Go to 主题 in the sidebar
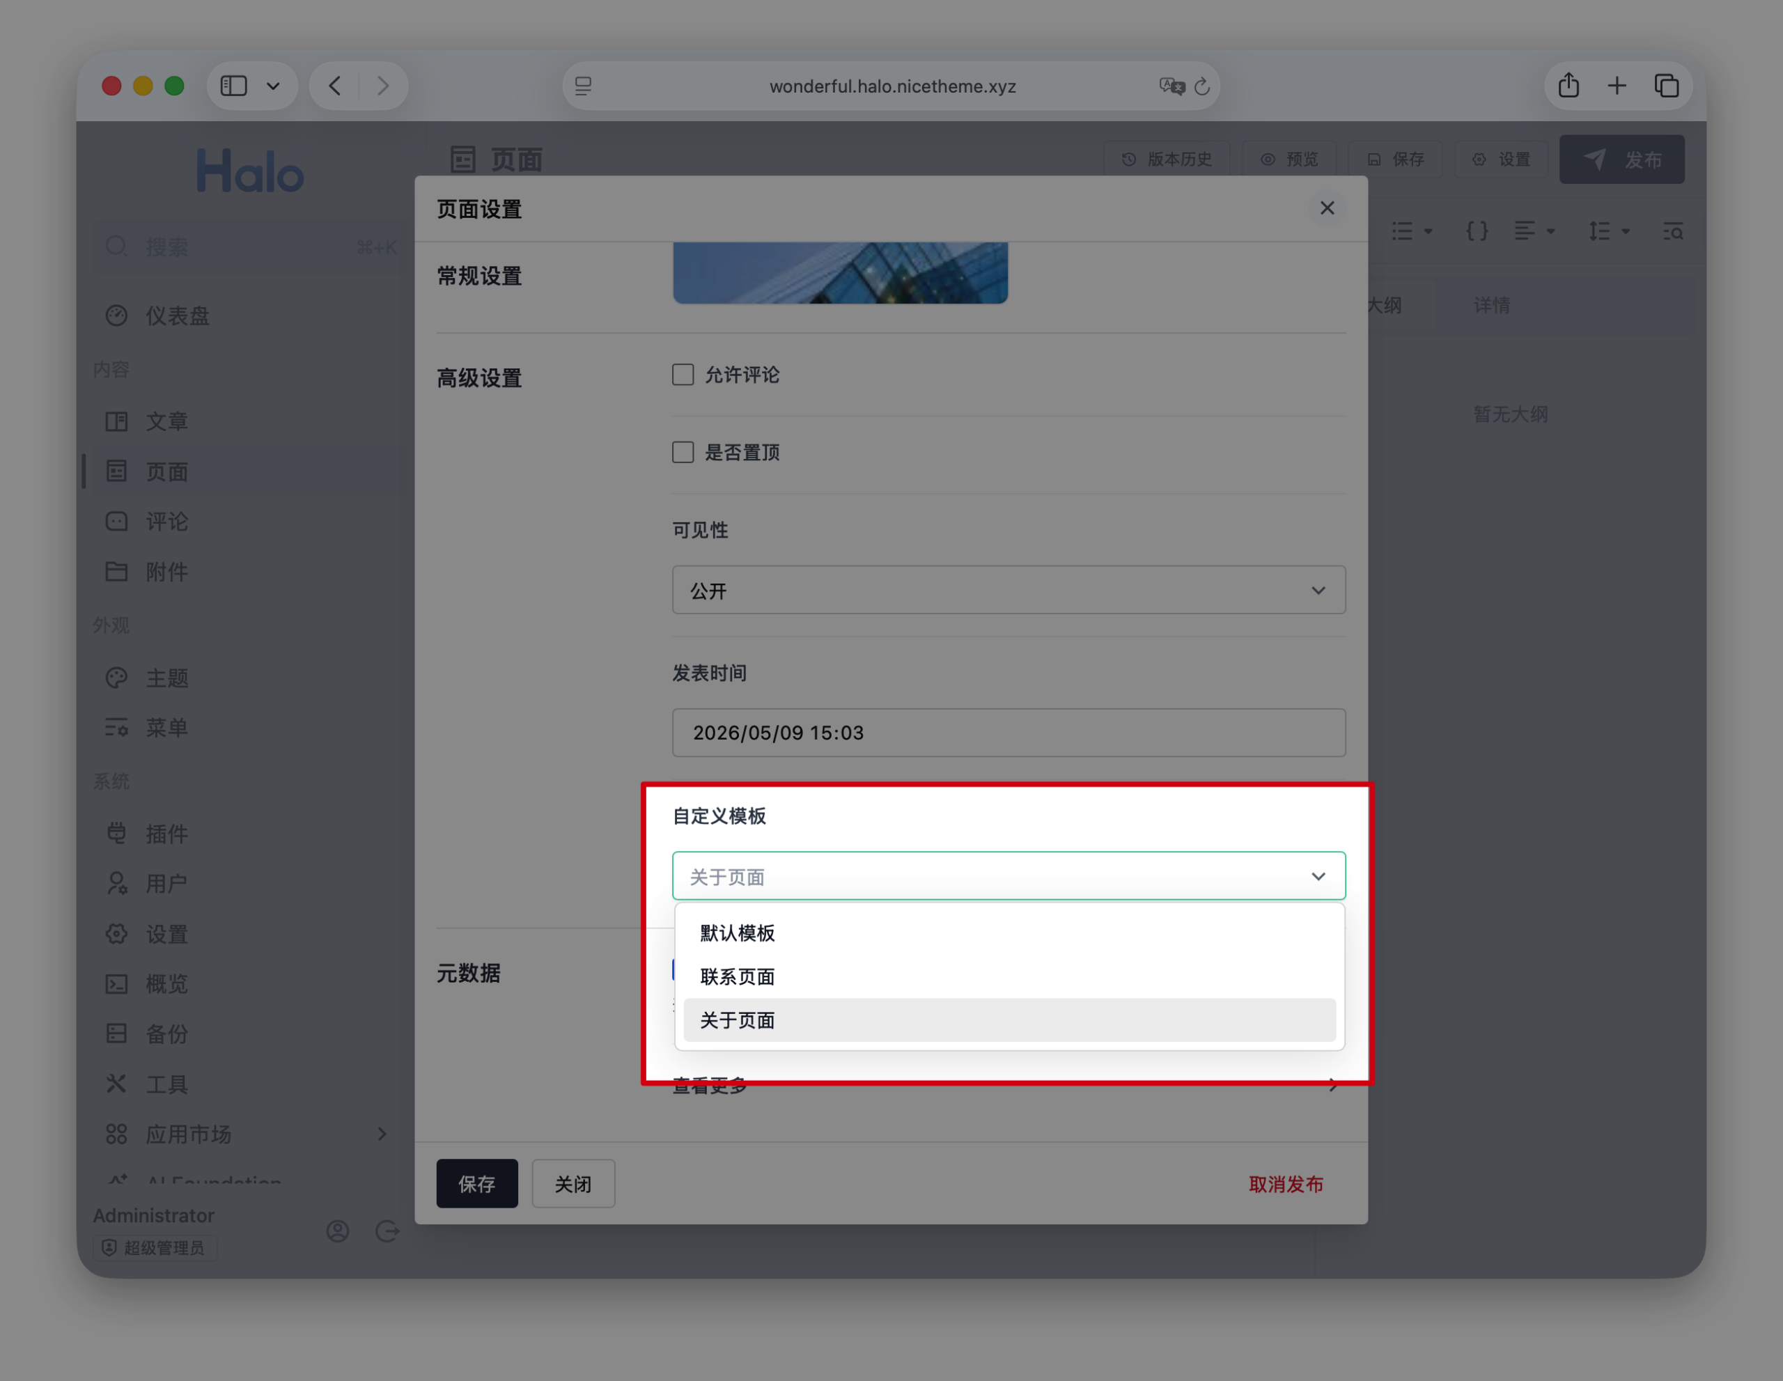1783x1381 pixels. (251, 678)
